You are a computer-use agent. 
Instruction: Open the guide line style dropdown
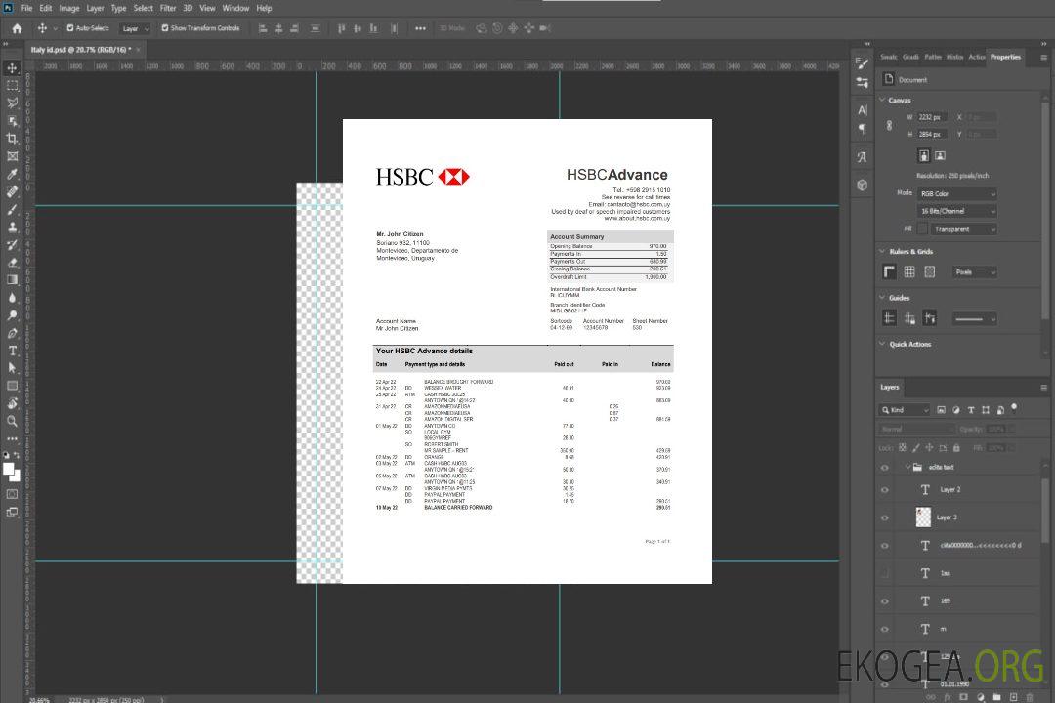(974, 319)
